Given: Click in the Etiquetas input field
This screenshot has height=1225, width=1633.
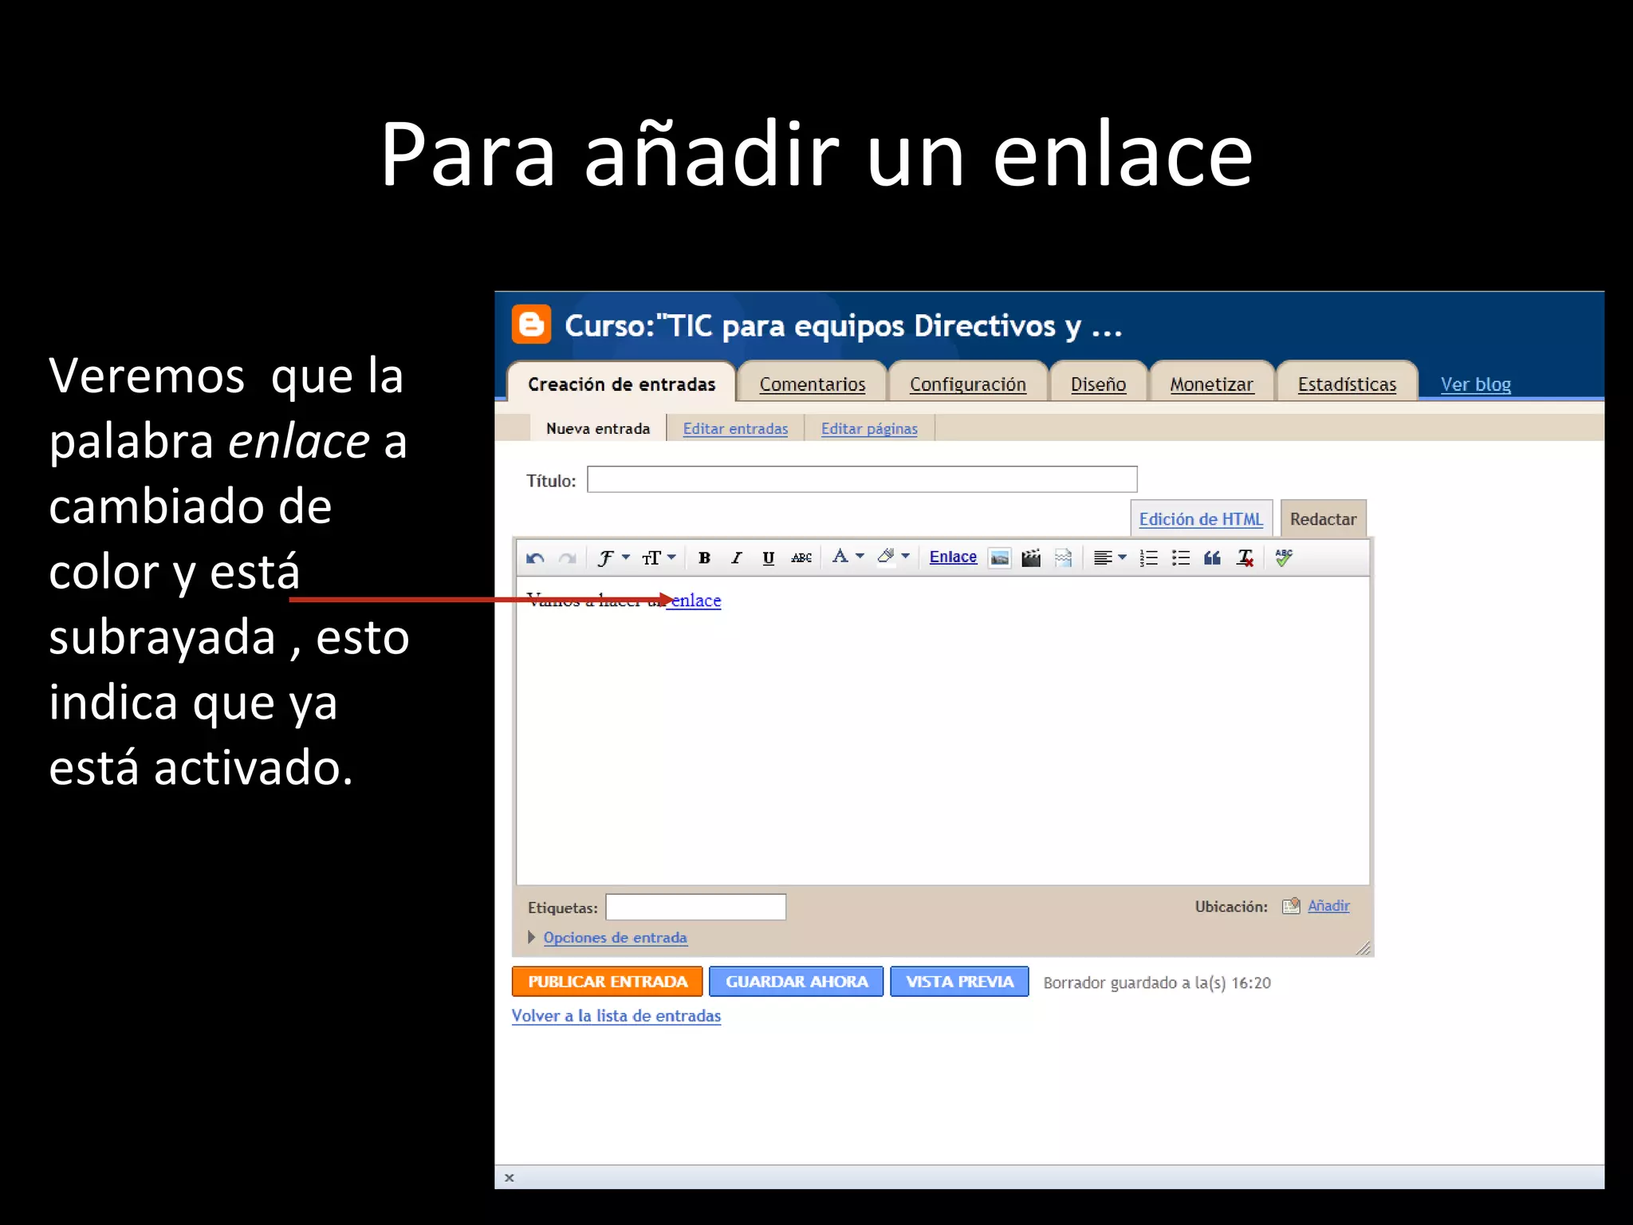Looking at the screenshot, I should [x=695, y=907].
